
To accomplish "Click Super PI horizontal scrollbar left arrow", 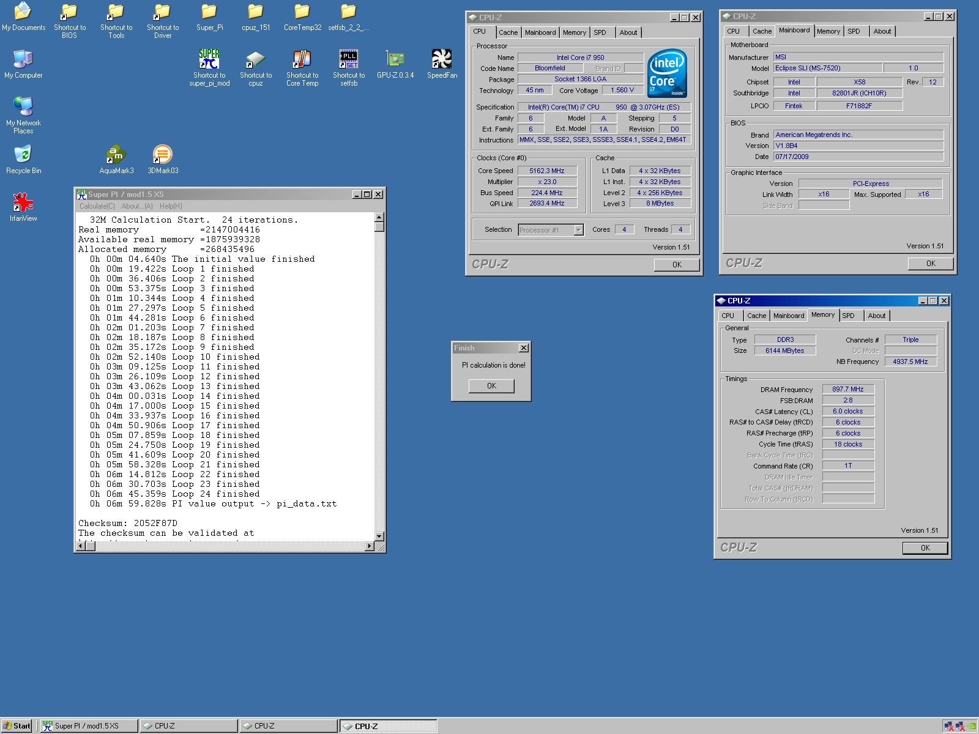I will [80, 546].
